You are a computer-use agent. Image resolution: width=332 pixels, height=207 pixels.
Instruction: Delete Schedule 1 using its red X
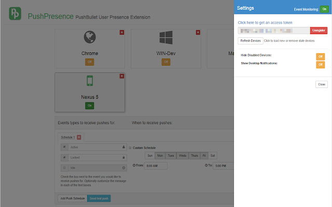[79, 137]
